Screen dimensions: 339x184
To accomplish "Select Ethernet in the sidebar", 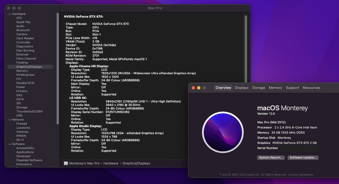I will coord(22,55).
